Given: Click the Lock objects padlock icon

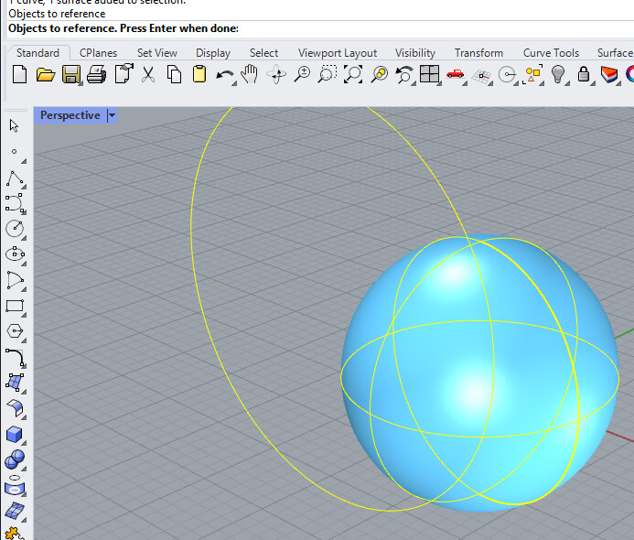Looking at the screenshot, I should [x=584, y=74].
